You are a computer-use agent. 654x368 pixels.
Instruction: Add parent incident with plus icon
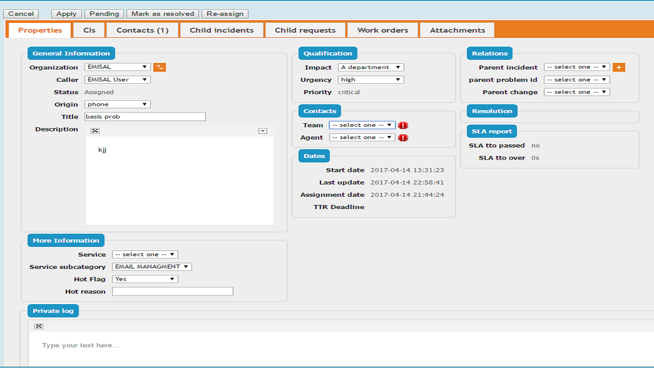point(619,67)
